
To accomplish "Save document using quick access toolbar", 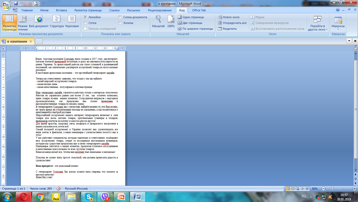I will click(16, 4).
